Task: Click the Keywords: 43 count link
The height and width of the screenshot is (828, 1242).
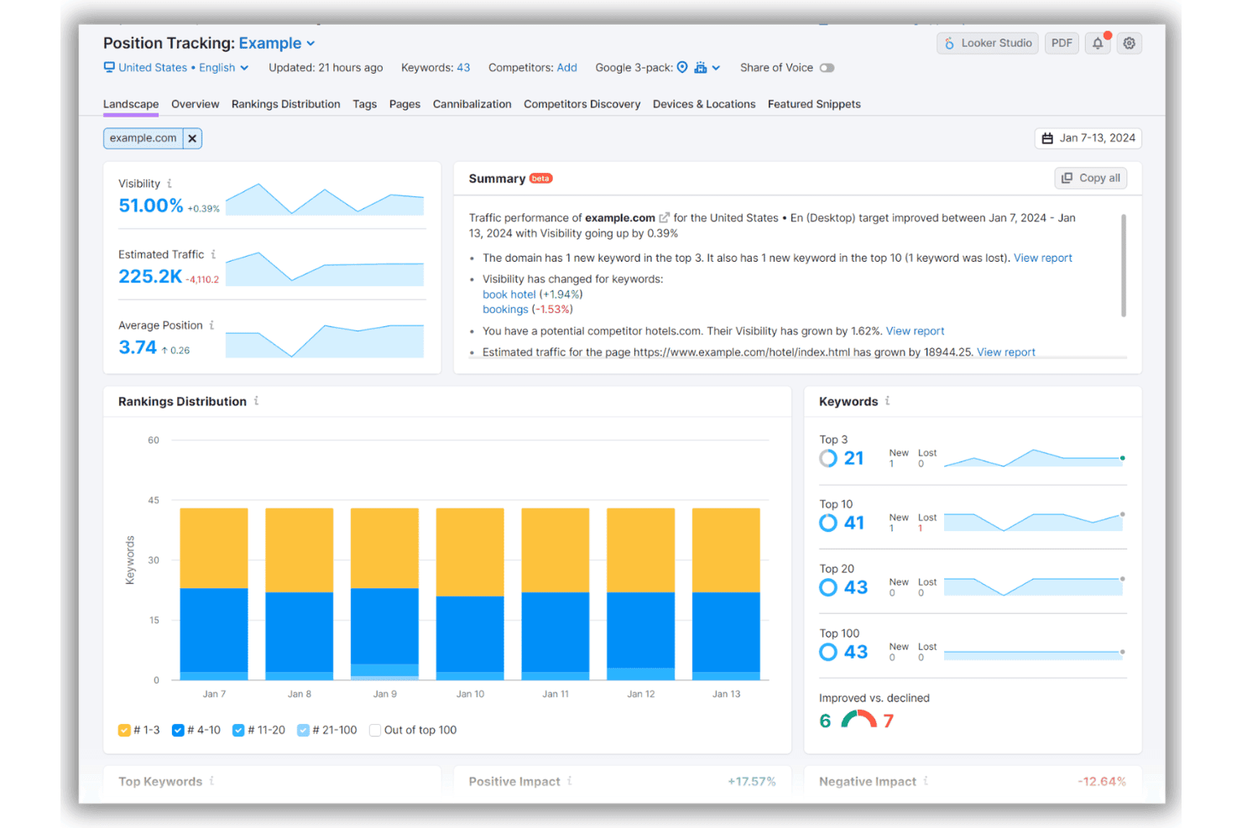Action: coord(463,67)
